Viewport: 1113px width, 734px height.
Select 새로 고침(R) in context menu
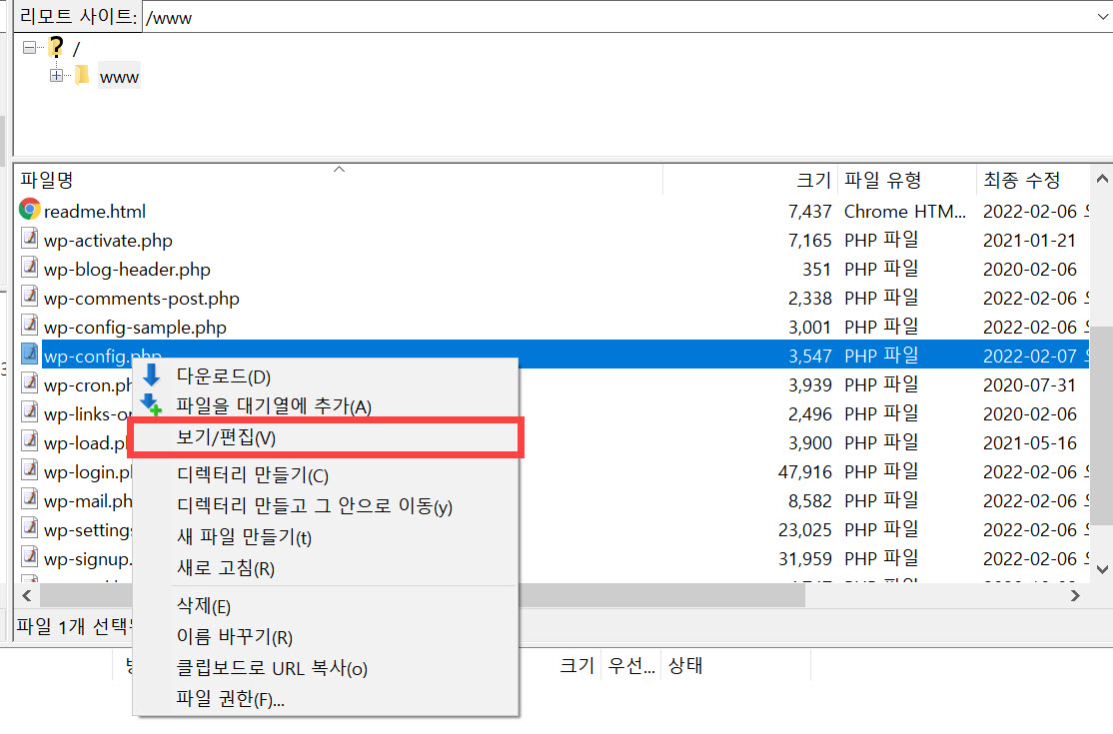point(326,568)
